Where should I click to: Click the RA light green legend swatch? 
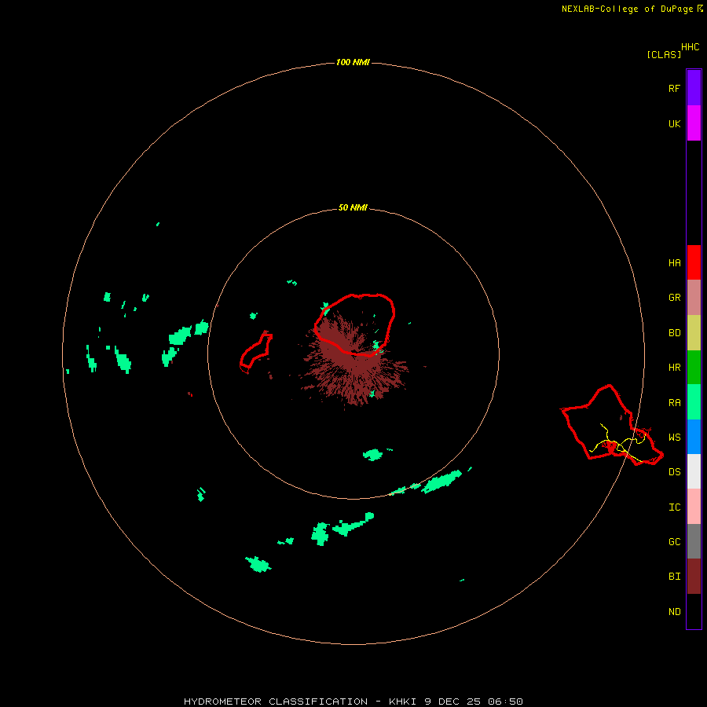tap(694, 402)
